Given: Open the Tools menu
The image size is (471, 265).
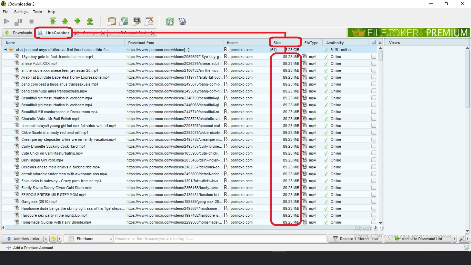Looking at the screenshot, I should tap(38, 12).
